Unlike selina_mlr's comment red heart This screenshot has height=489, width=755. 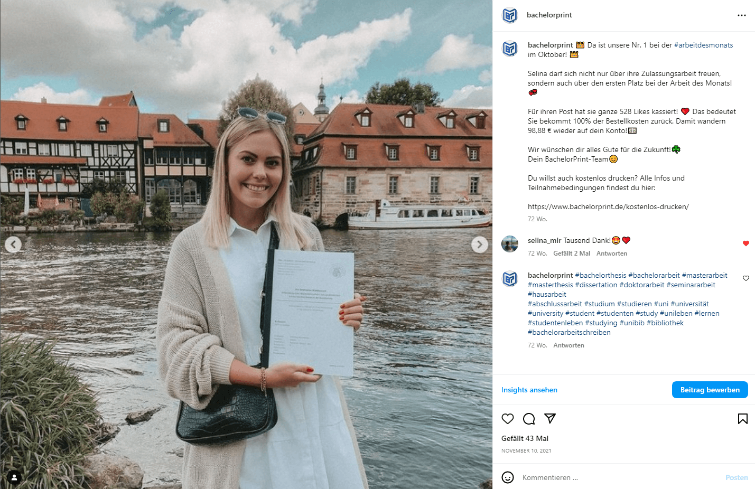pos(746,243)
